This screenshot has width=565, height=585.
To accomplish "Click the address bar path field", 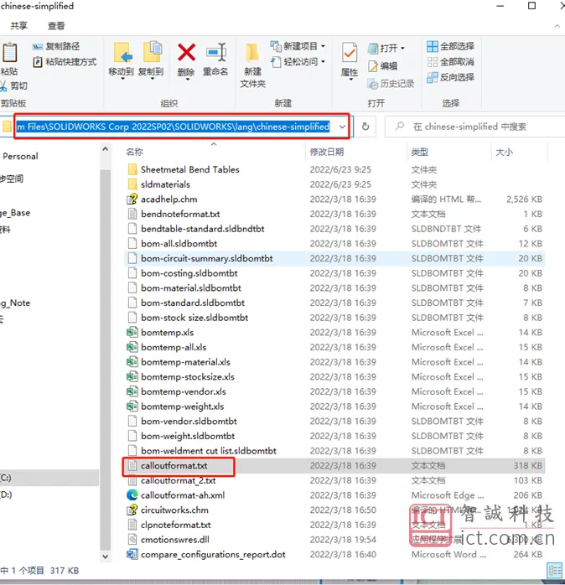I will [x=174, y=127].
